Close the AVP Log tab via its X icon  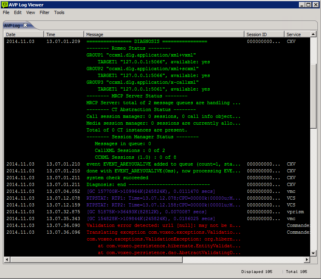coord(25,25)
